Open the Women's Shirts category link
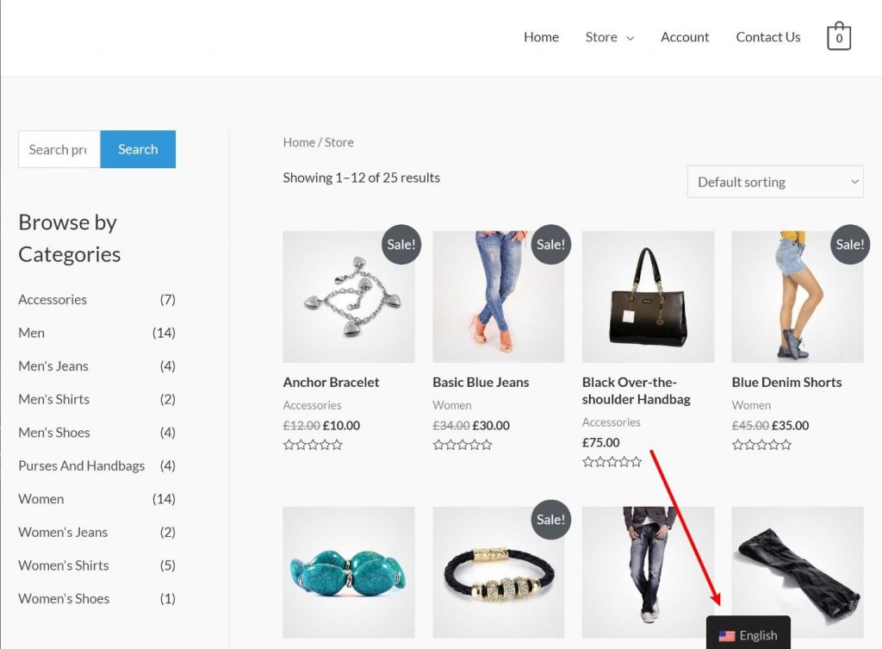 click(x=64, y=565)
